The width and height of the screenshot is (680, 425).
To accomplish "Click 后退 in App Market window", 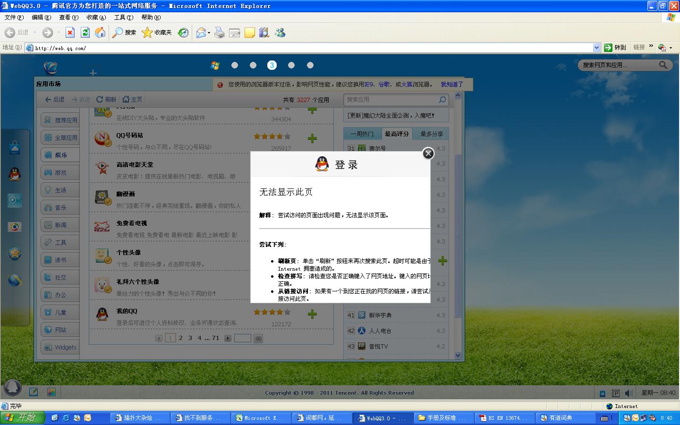I will click(55, 100).
